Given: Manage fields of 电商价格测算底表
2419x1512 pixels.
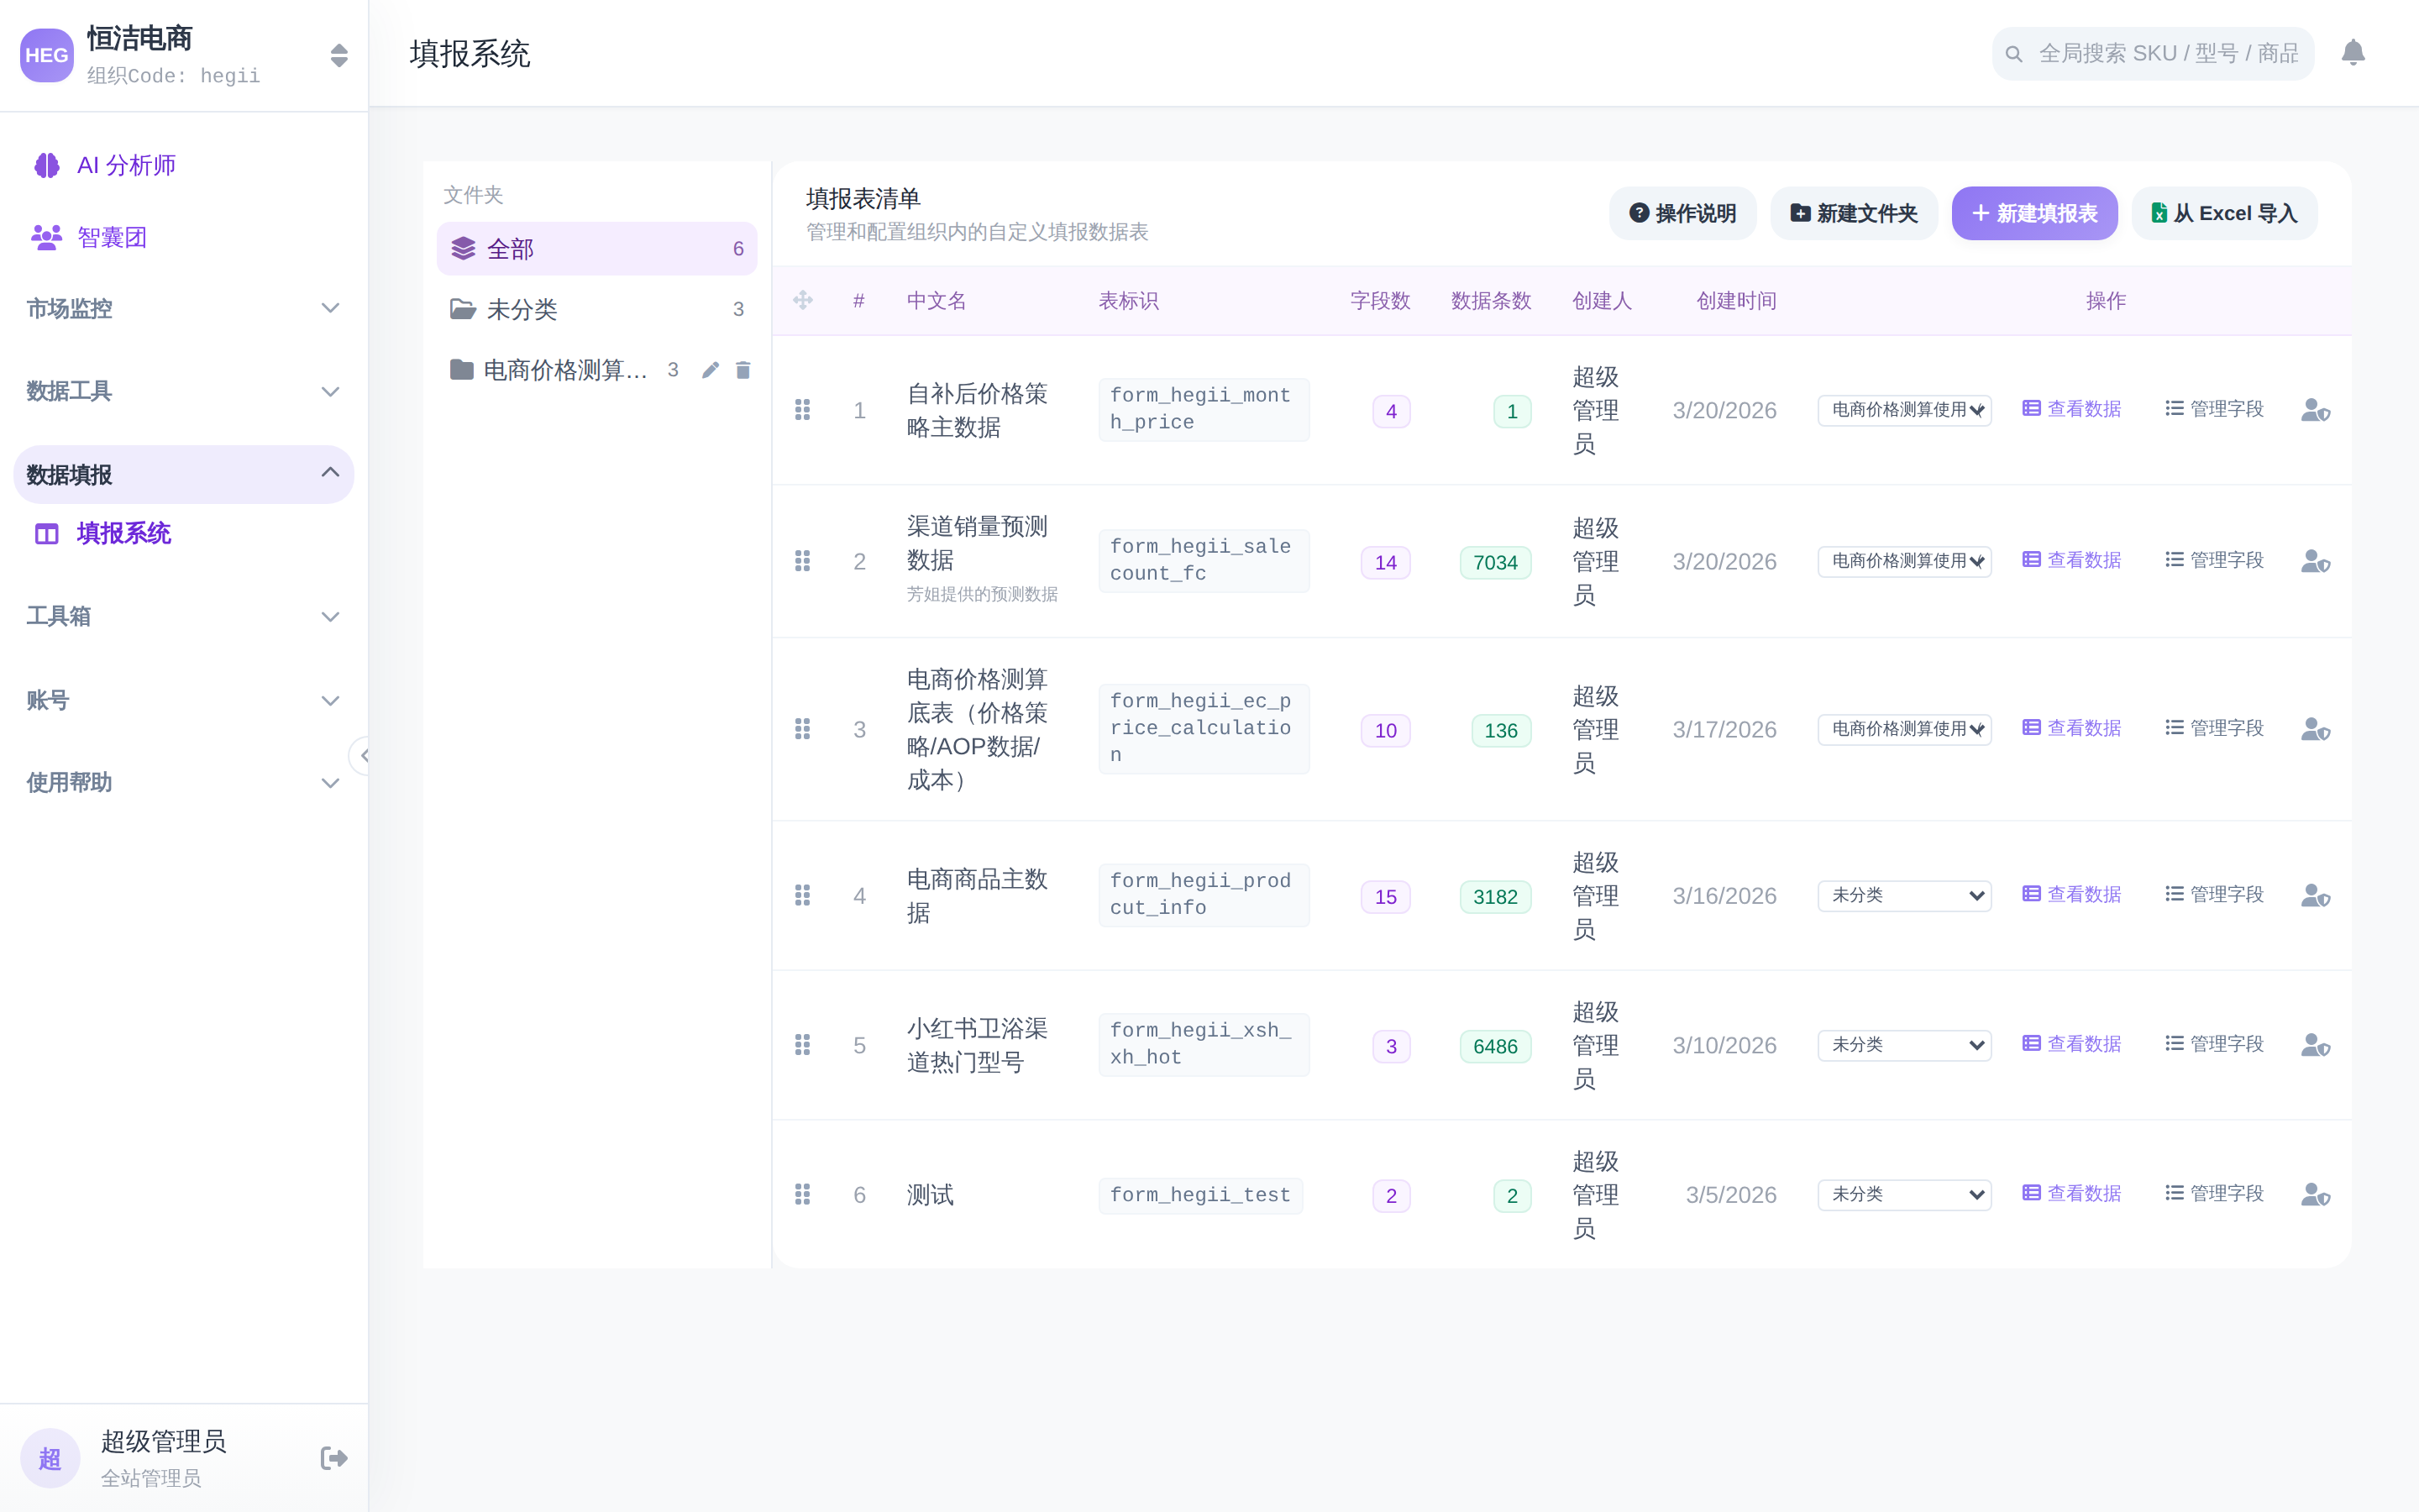Looking at the screenshot, I should coord(2214,728).
